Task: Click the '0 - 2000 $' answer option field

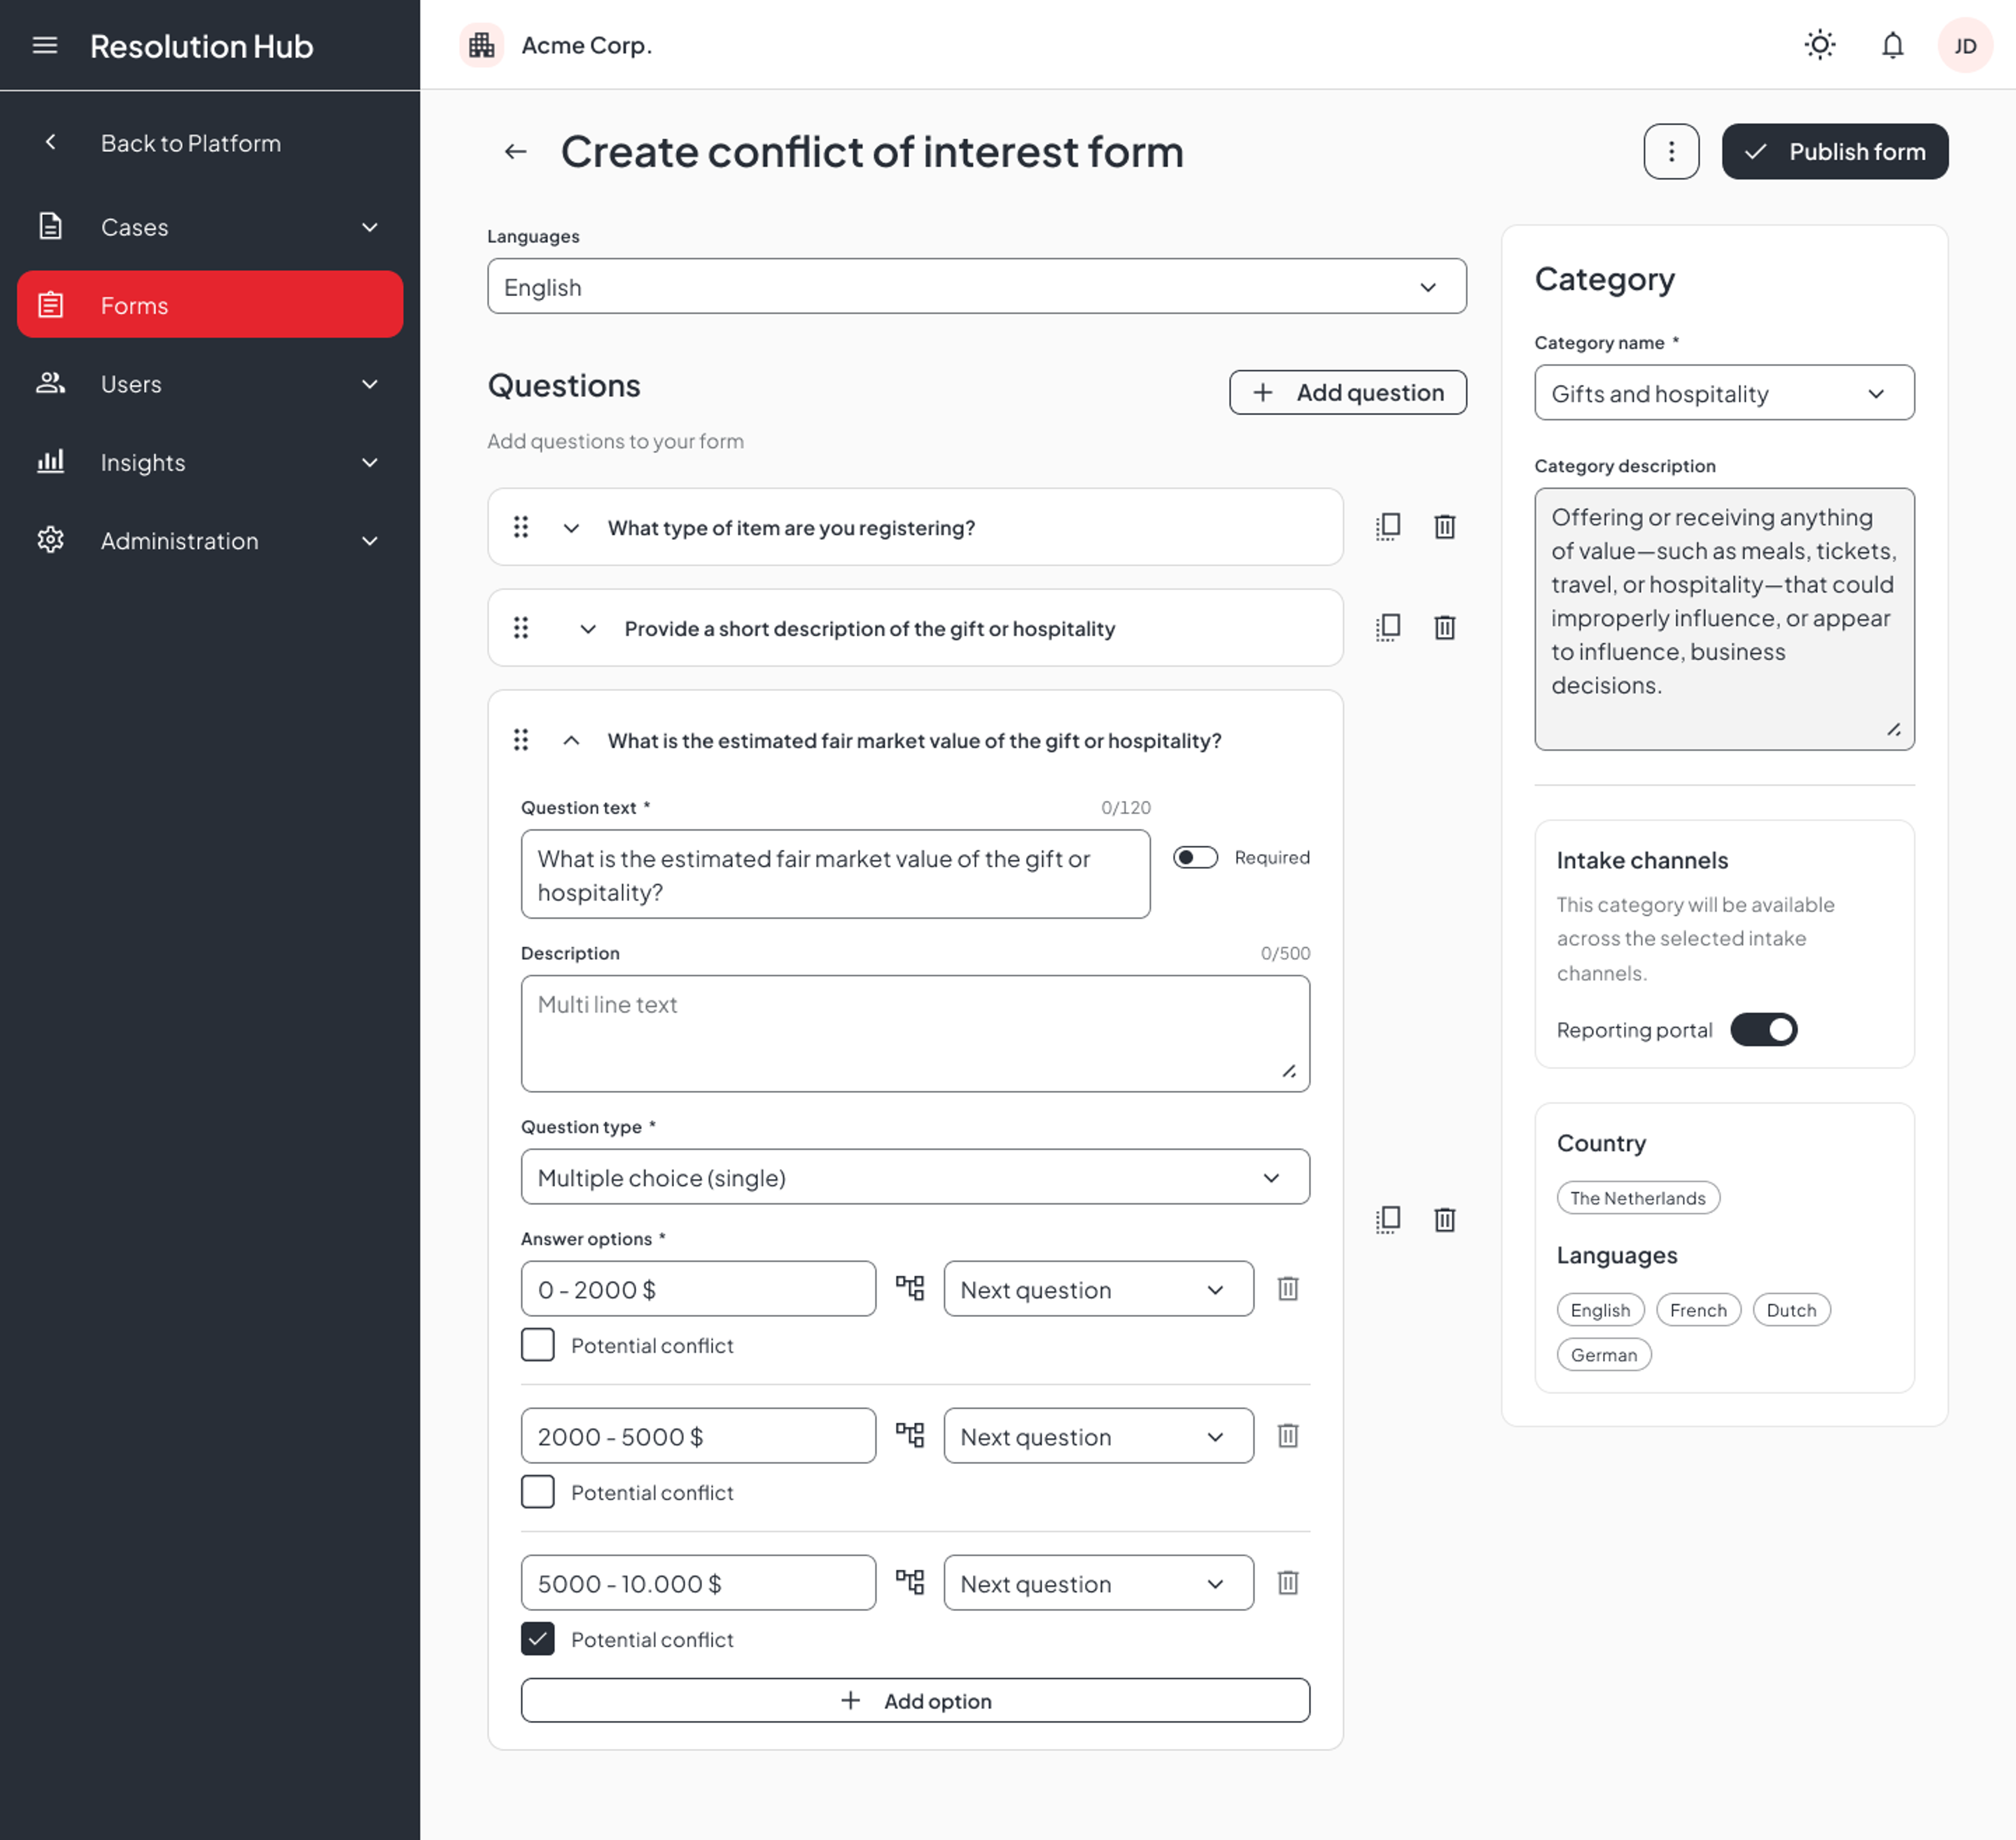Action: click(x=698, y=1289)
